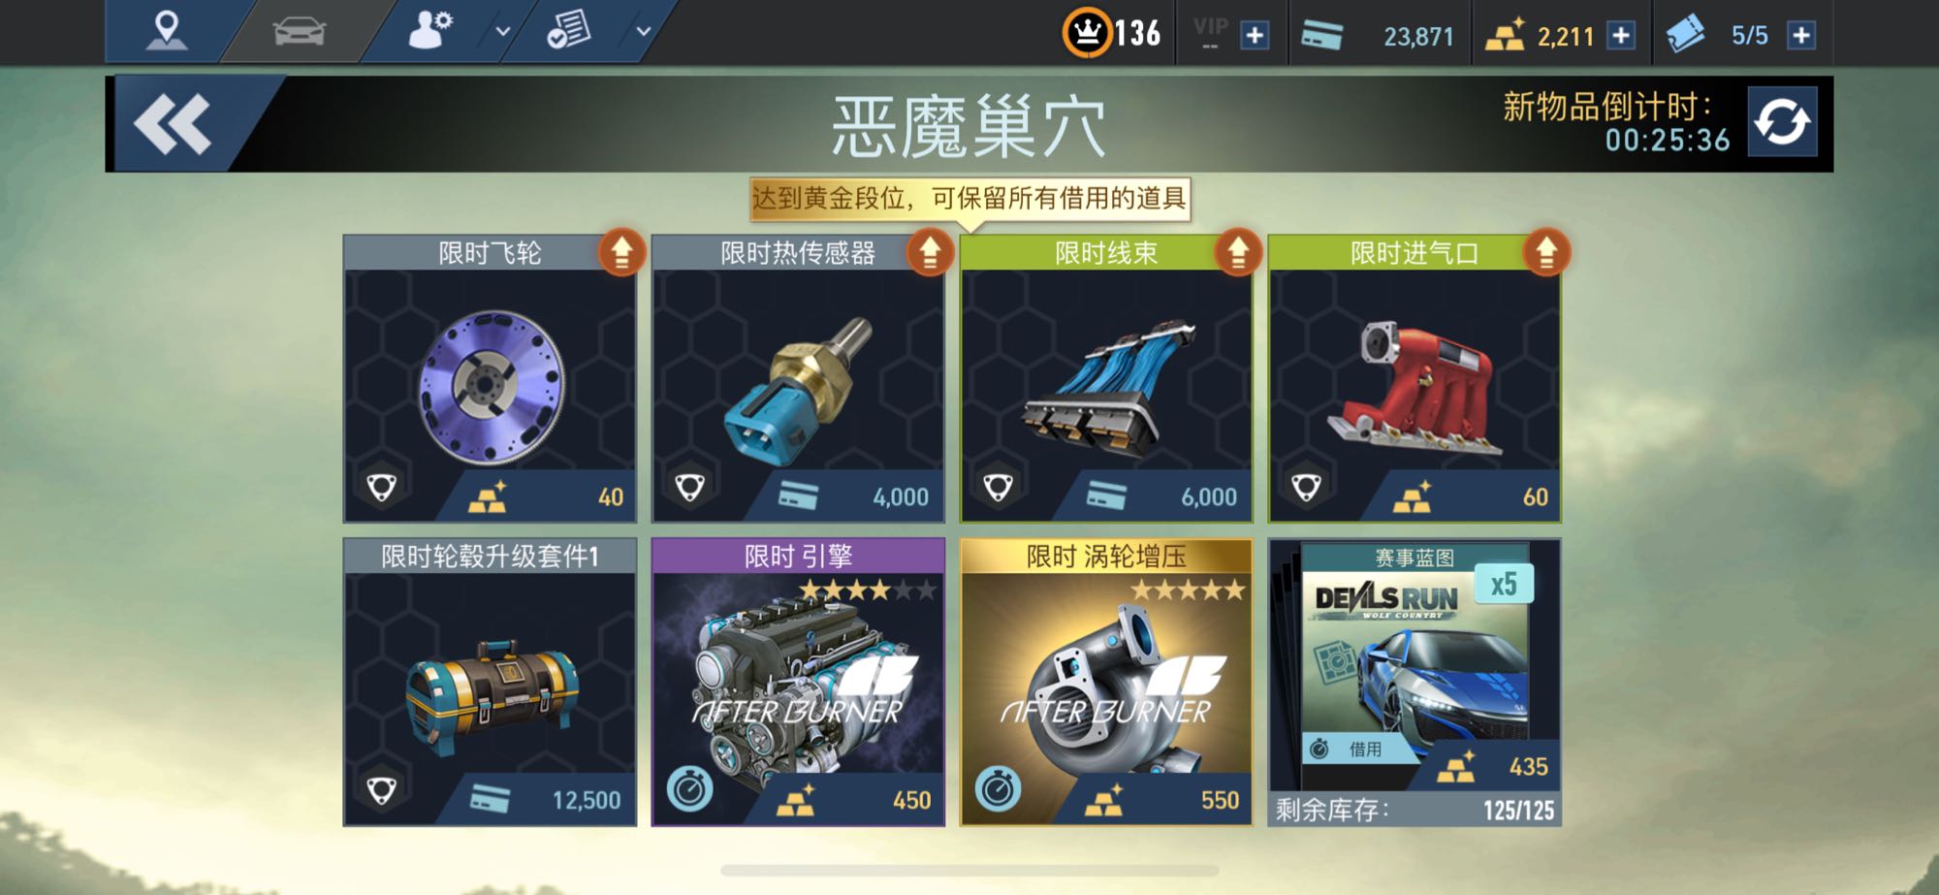The image size is (1939, 895).
Task: Tap the upgrade arrow on 限时进气口
Action: click(x=1546, y=253)
